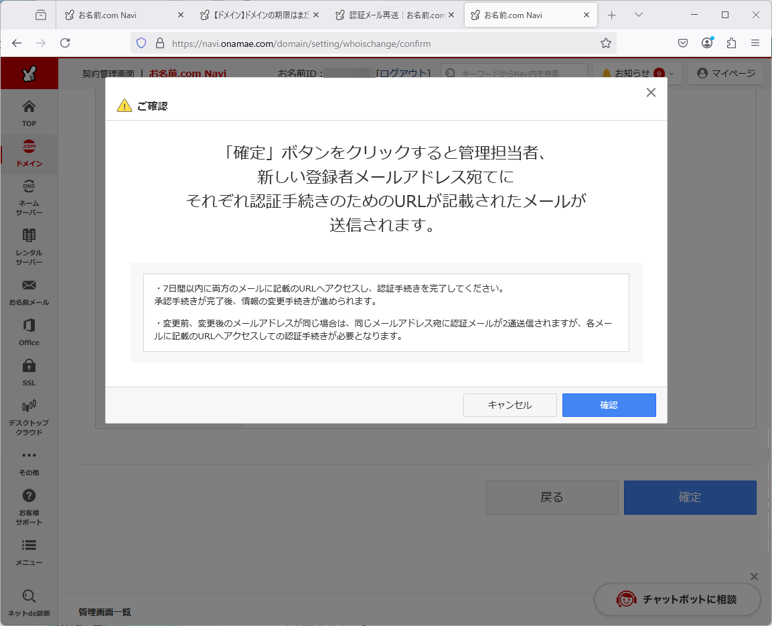
Task: Open お客様サポート help icon
Action: point(29,506)
